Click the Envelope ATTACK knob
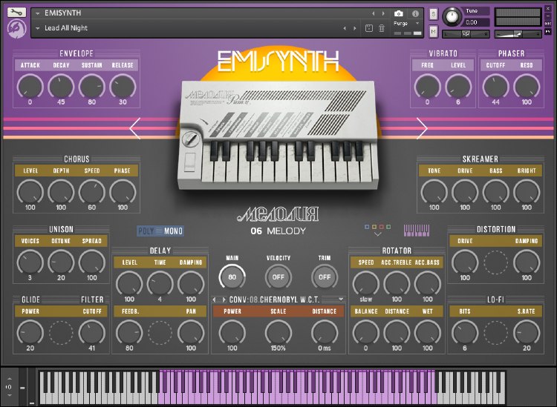The width and height of the screenshot is (557, 407). pos(30,86)
